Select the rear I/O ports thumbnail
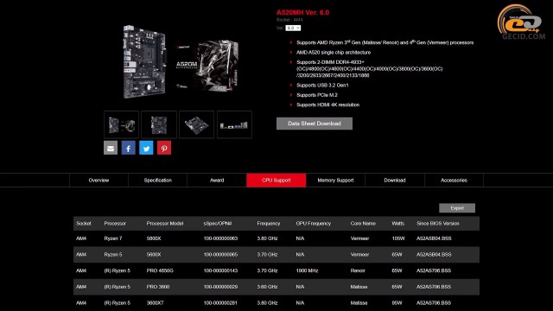This screenshot has height=311, width=553. pos(234,124)
